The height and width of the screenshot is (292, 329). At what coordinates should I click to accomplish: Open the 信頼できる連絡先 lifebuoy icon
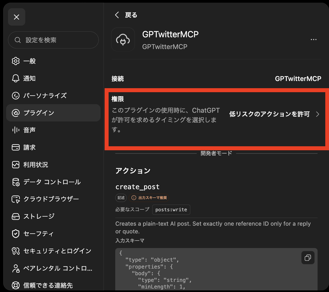coord(16,285)
